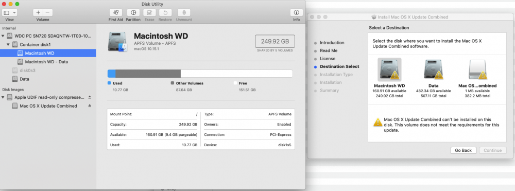Screen dimensions: 515x191
Task: Select the Destination Select step
Action: (x=339, y=66)
